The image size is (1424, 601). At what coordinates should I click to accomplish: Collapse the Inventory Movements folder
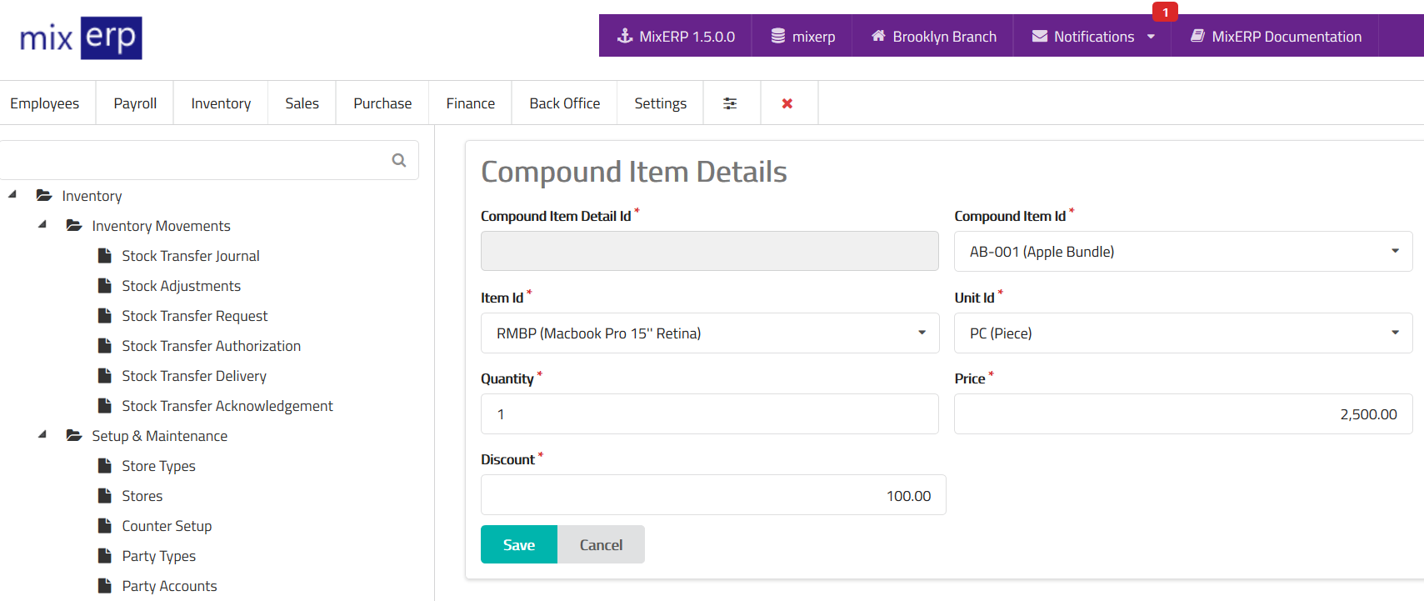point(42,225)
